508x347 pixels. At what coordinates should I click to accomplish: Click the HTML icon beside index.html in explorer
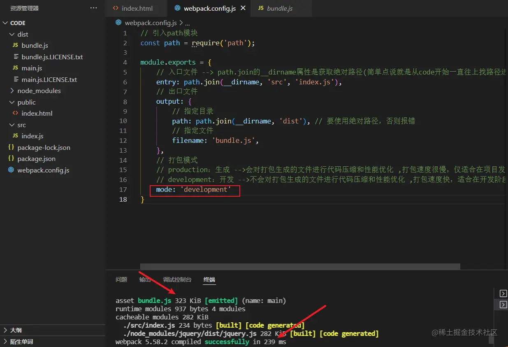pyautogui.click(x=15, y=113)
